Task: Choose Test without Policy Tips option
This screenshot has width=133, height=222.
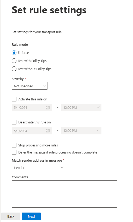Action: pos(14,69)
